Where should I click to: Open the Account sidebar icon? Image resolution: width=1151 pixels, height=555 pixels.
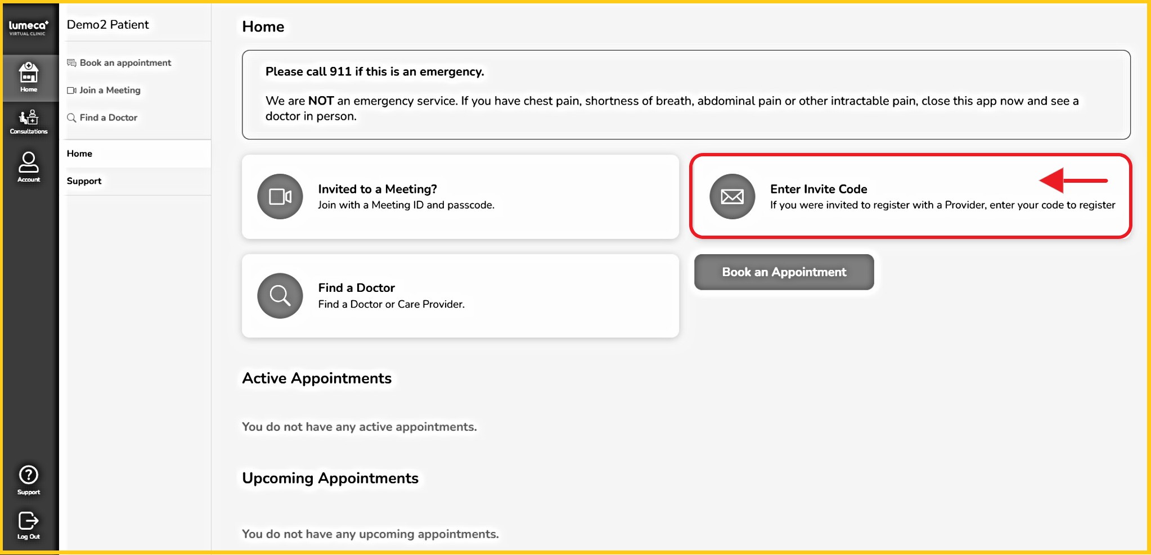click(x=29, y=167)
